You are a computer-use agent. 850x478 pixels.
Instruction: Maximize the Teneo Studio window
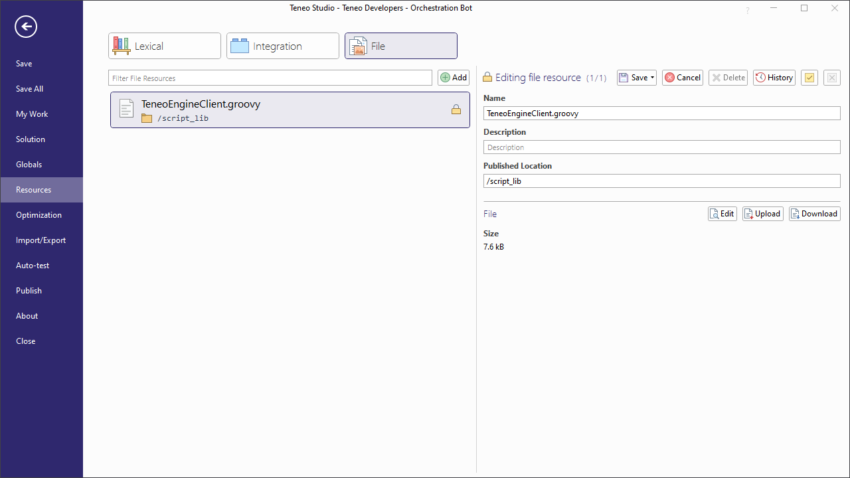point(804,8)
